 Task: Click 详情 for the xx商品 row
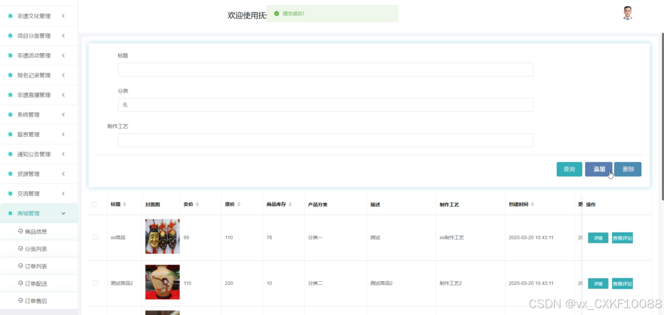(598, 238)
